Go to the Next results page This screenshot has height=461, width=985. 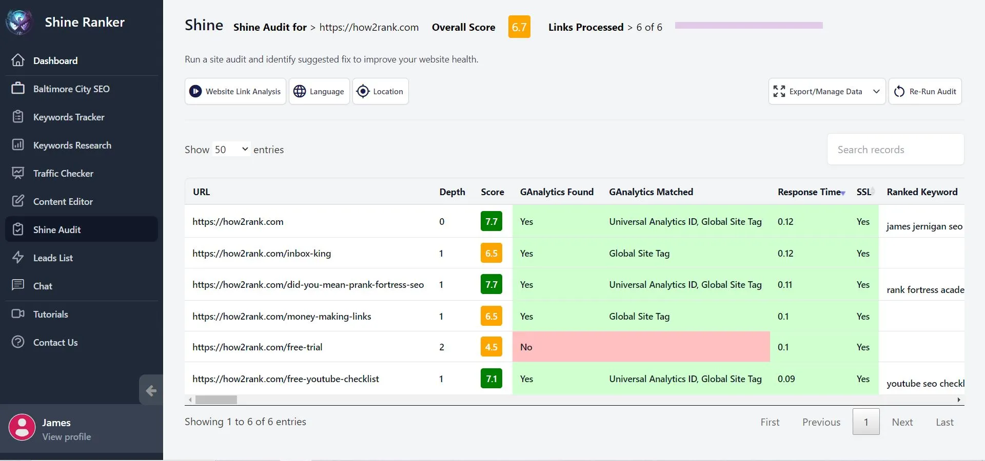[x=902, y=422]
